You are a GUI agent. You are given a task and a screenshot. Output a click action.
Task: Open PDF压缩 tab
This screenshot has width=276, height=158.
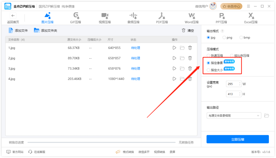162,18
